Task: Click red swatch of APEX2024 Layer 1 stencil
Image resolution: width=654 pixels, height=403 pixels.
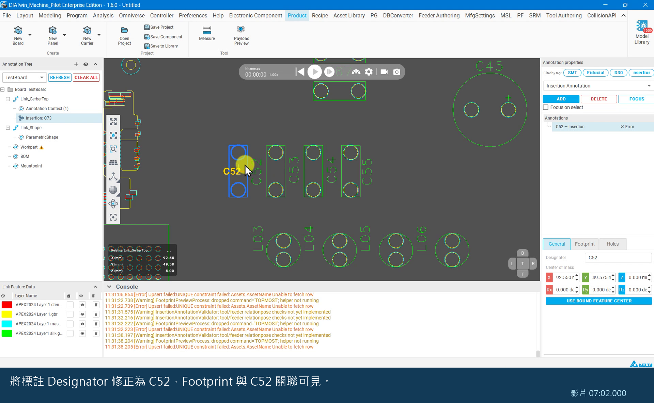Action: (x=7, y=305)
